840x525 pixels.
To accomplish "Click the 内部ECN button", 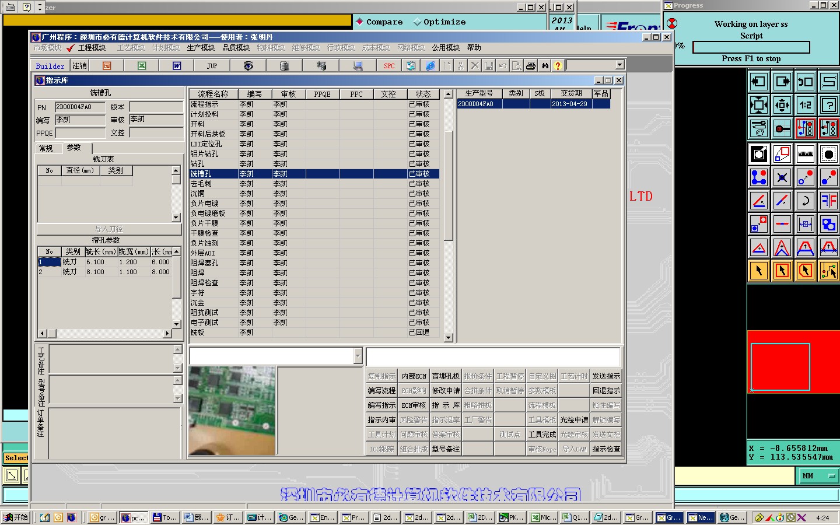I will 414,376.
